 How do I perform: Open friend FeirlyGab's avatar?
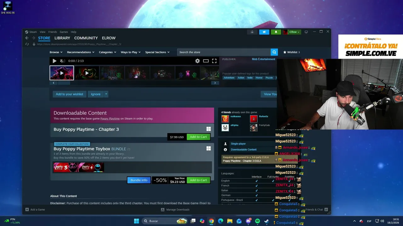pos(254,127)
